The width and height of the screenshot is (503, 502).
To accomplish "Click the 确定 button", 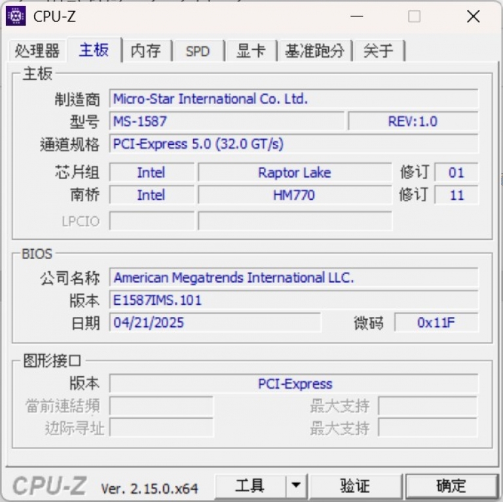I will [451, 486].
